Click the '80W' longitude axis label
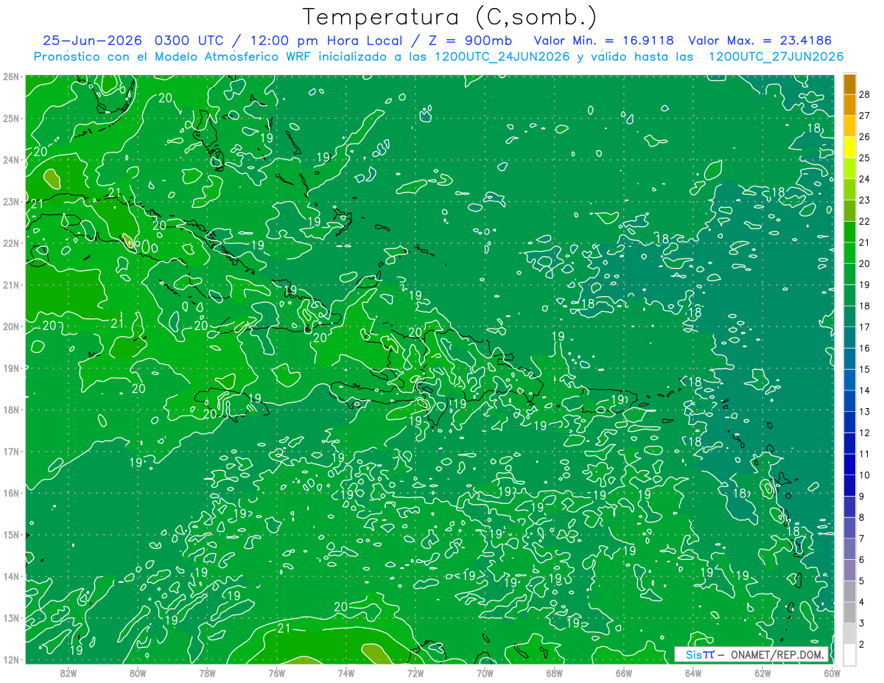Image resolution: width=884 pixels, height=683 pixels. pyautogui.click(x=137, y=673)
